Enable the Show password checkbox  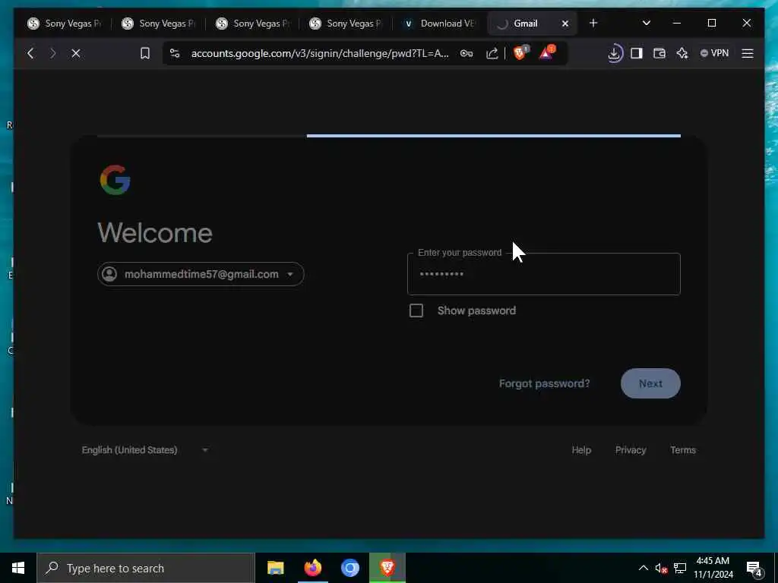pos(416,310)
